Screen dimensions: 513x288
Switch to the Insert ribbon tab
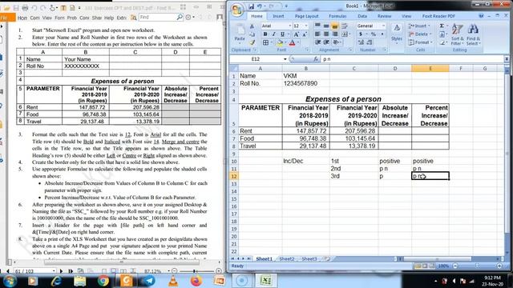tap(278, 16)
